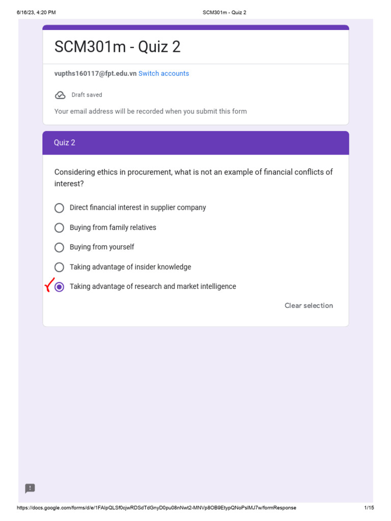Viewport: 391px width, 521px height.
Task: Choose the 'Buying from family relatives' option
Action: tap(60, 227)
